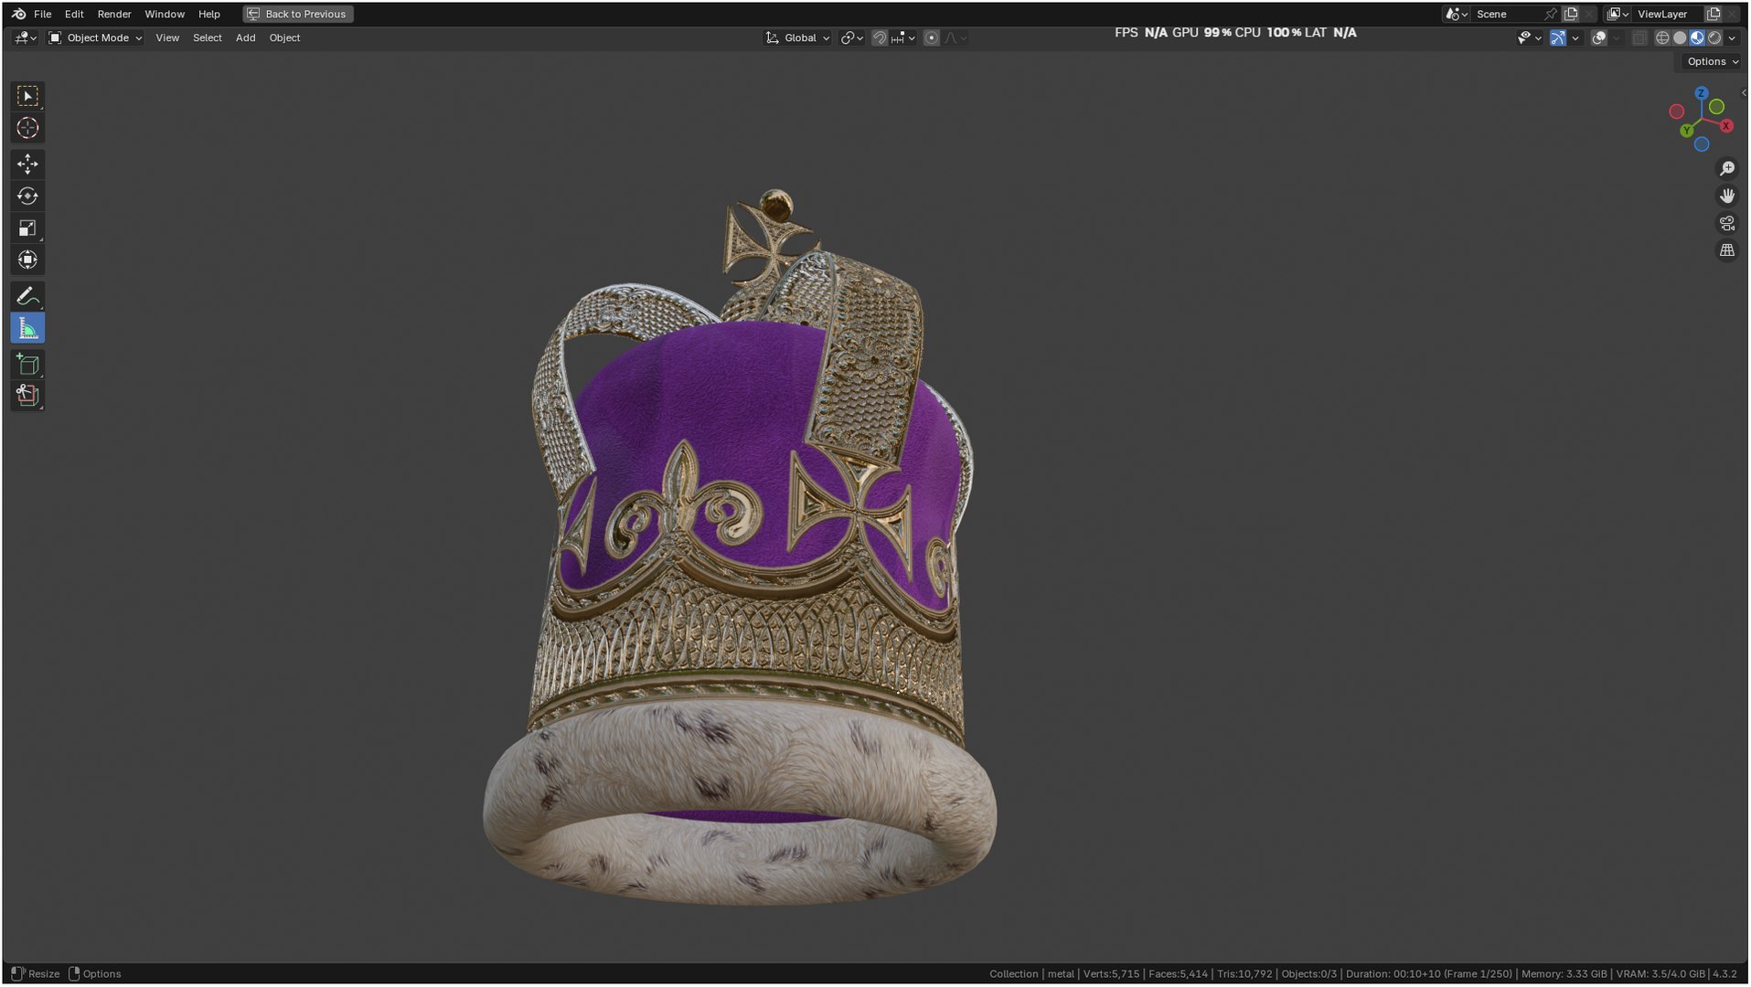Toggle X-Ray mode button
Screen dimensions: 1751x987
tap(1639, 37)
